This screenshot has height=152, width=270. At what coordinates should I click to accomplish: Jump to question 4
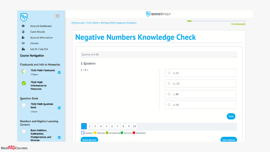point(101,126)
